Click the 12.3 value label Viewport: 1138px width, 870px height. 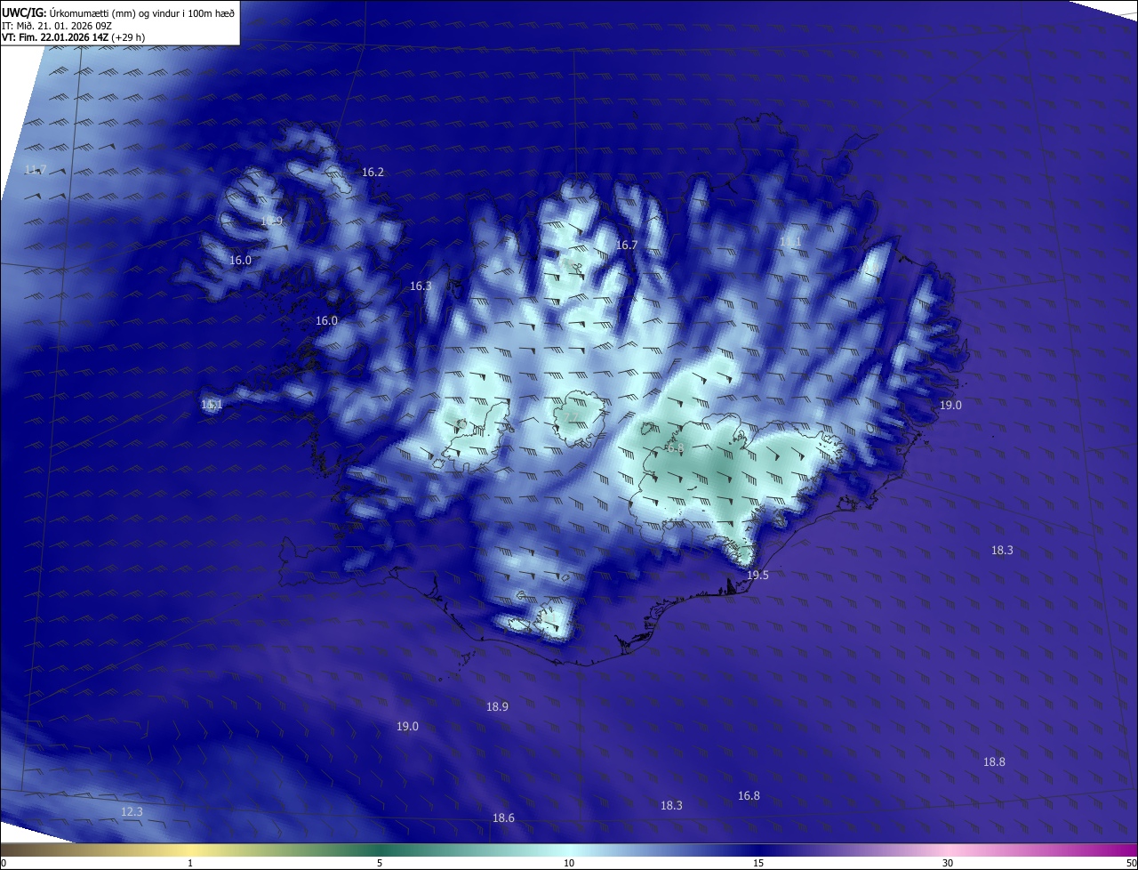tap(132, 812)
